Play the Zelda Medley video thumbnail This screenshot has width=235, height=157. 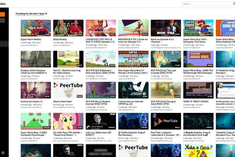[68, 28]
